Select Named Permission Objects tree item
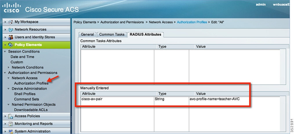The height and width of the screenshot is (134, 294). [34, 105]
